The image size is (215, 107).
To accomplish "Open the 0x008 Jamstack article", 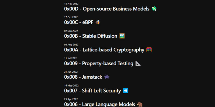I will click(x=83, y=77).
